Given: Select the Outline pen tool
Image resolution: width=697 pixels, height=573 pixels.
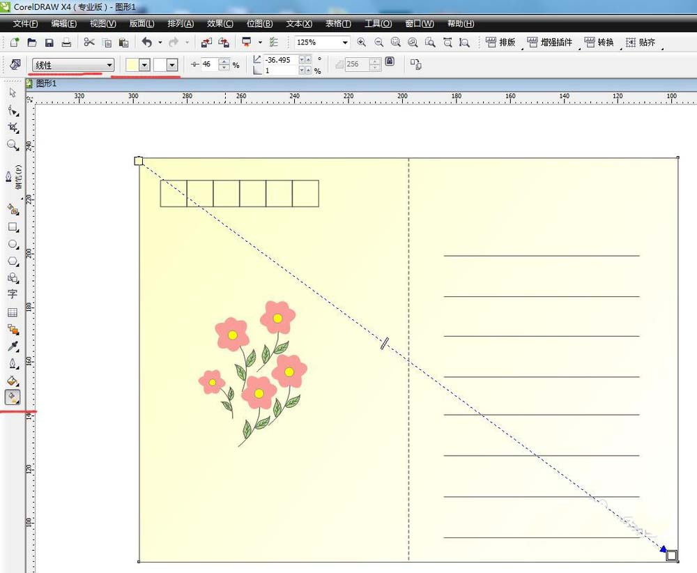Looking at the screenshot, I should pos(13,364).
